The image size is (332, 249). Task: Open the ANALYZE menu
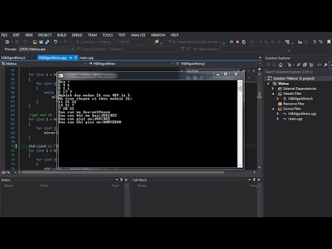pos(138,35)
